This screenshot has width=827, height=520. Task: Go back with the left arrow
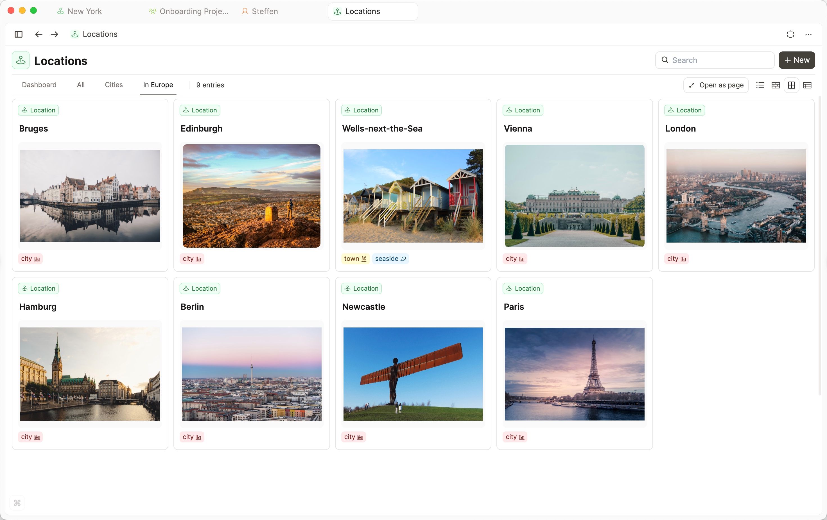coord(39,34)
